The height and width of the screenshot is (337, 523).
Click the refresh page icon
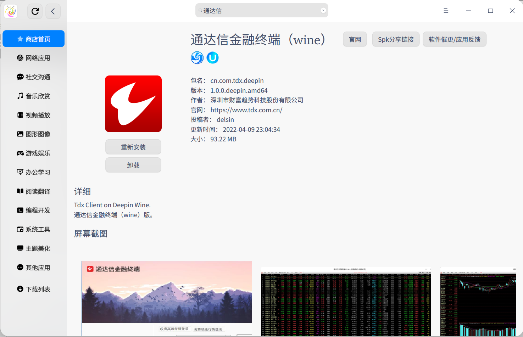[x=35, y=11]
